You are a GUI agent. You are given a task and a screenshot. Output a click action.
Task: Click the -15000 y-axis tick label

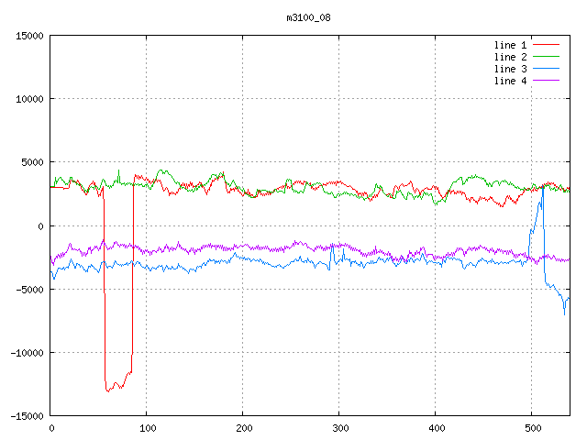pos(26,416)
